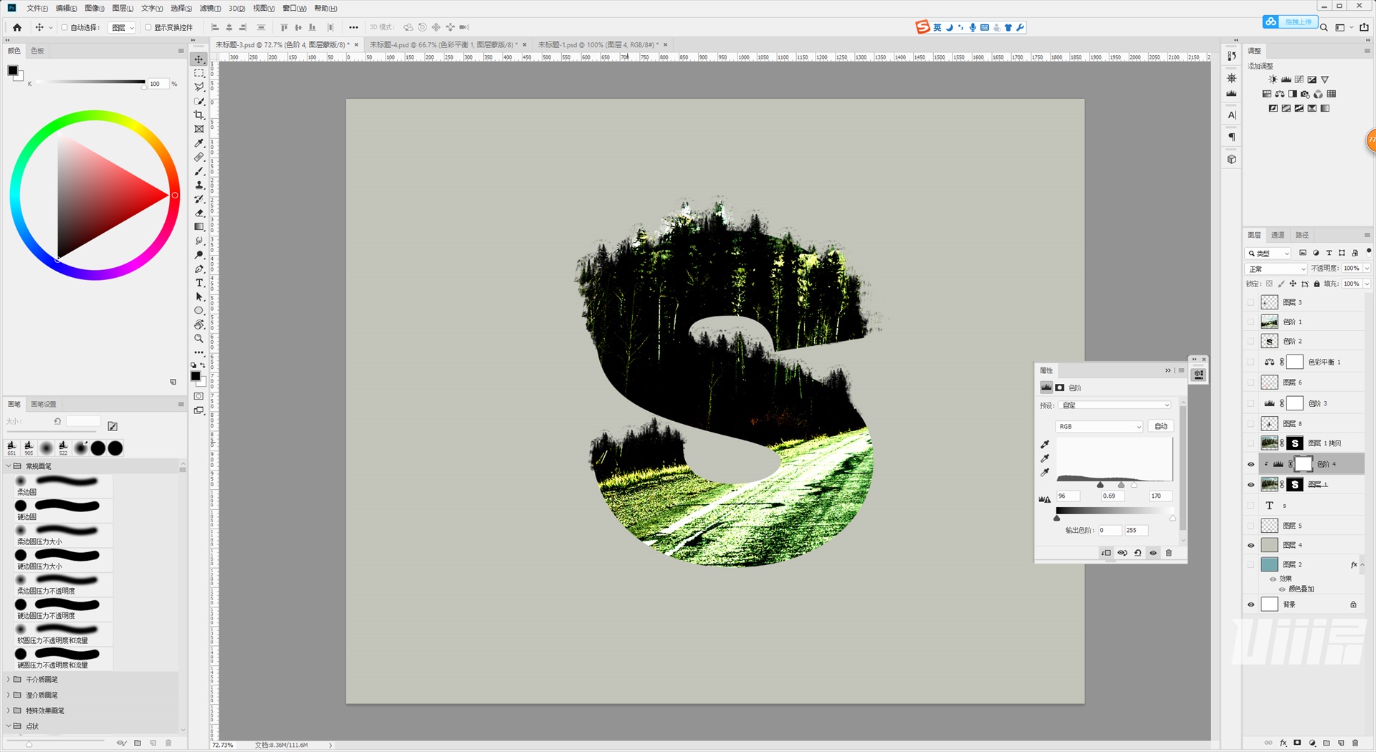This screenshot has height=752, width=1376.
Task: Click reset to adjustment defaults icon in Properties
Action: (1137, 553)
